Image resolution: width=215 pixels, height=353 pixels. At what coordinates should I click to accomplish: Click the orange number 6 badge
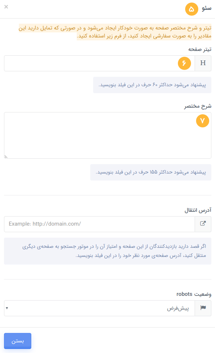click(184, 63)
